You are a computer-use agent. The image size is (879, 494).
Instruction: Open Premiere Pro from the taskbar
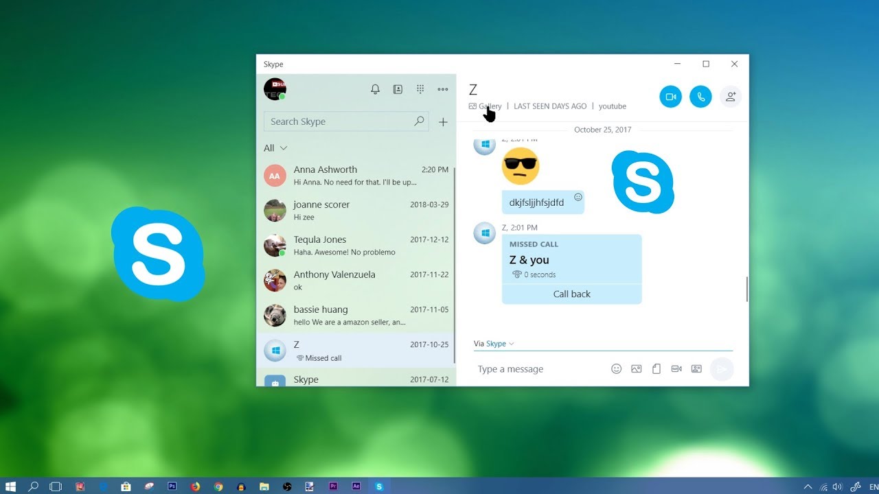tap(333, 486)
